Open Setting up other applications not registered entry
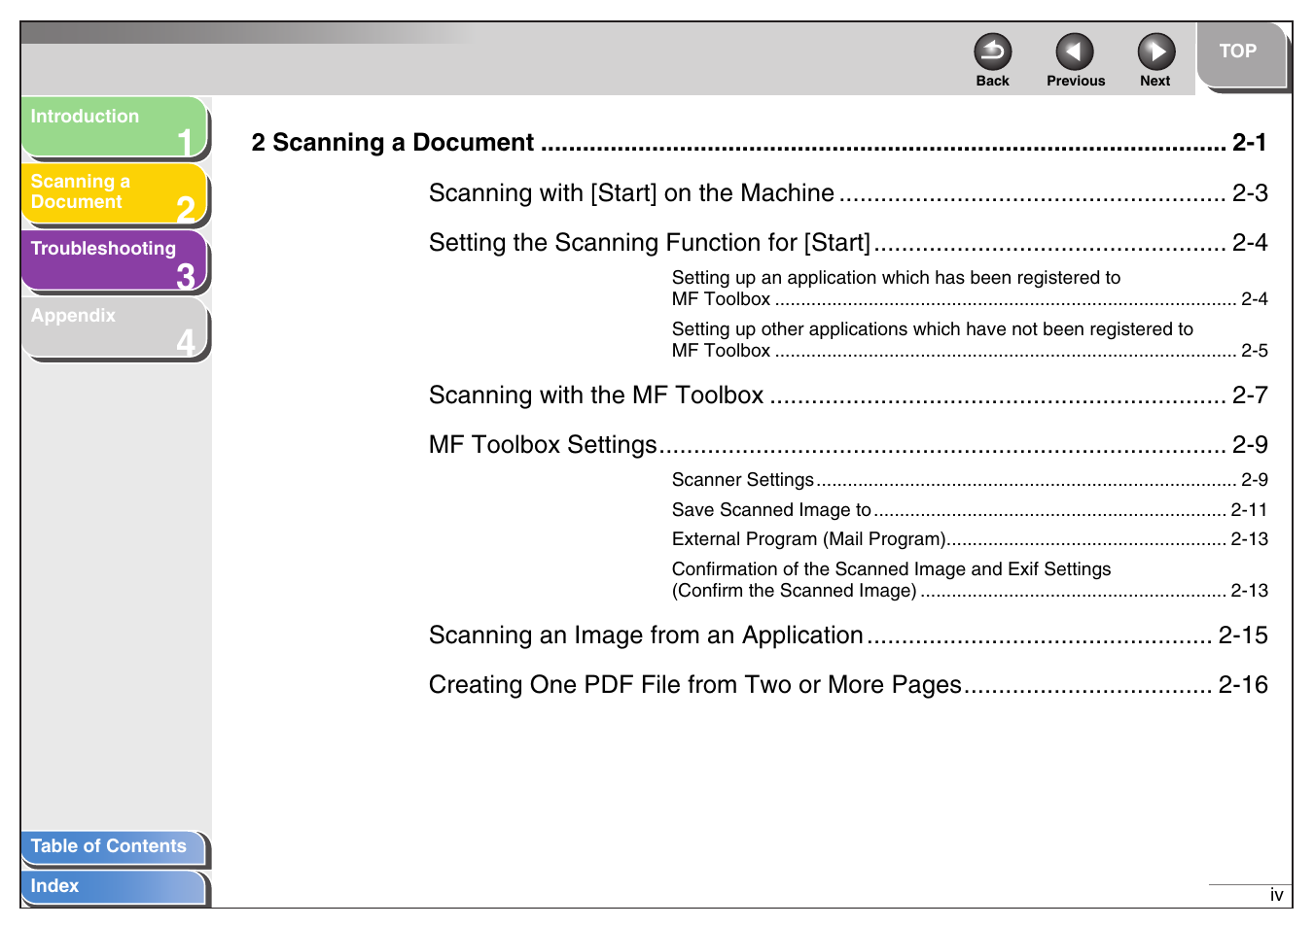The width and height of the screenshot is (1314, 927). [970, 340]
